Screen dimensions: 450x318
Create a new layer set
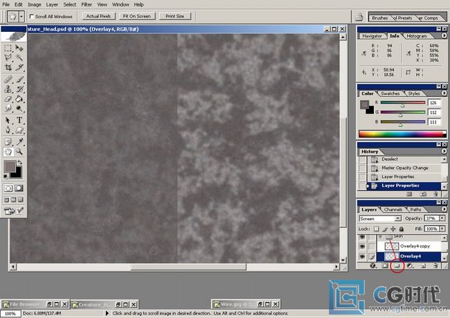pyautogui.click(x=397, y=266)
